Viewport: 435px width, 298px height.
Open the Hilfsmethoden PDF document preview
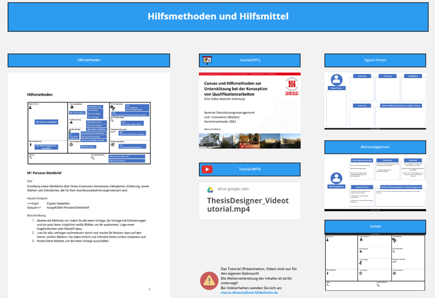coord(89,185)
